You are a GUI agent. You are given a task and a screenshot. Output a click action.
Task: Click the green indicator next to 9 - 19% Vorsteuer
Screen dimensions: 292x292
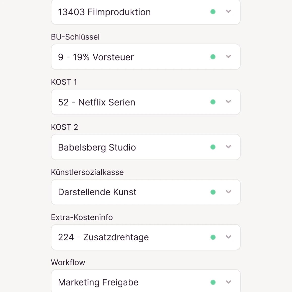click(213, 57)
